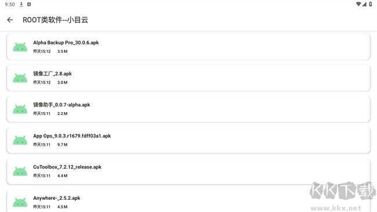The width and height of the screenshot is (377, 212).
Task: Tap Android icon next to 镜像助手 apk
Action: [20, 109]
